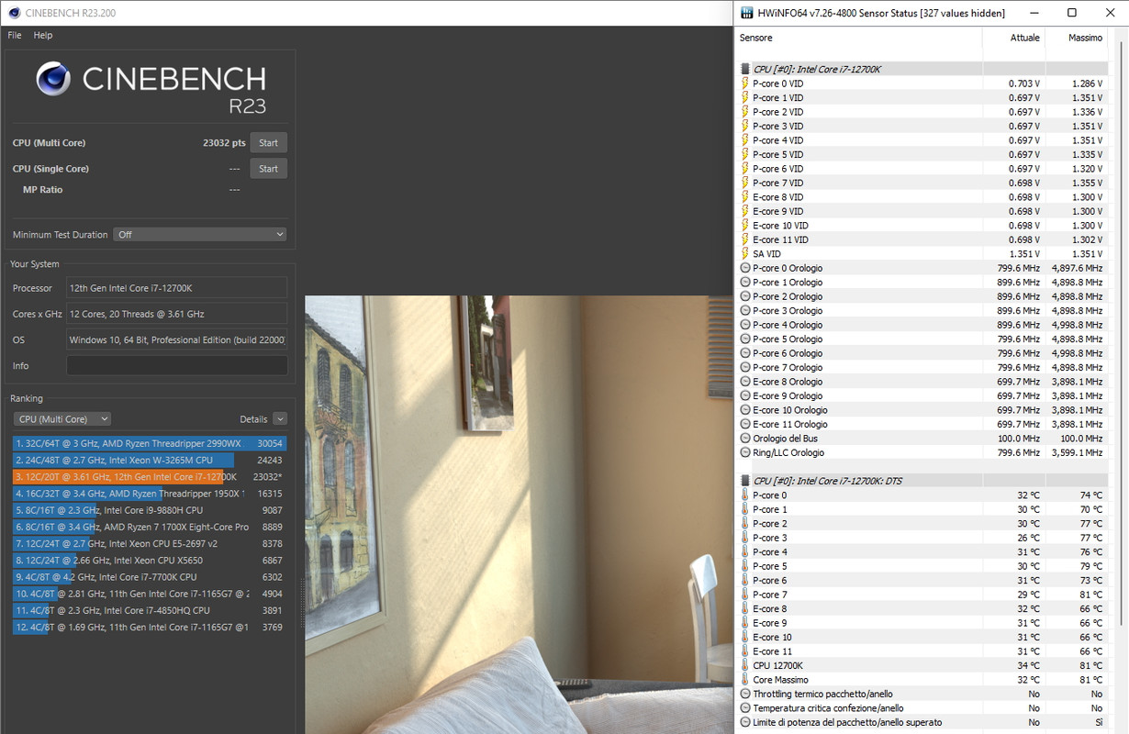Viewport: 1129px width, 734px height.
Task: Open the File menu in Cinebench
Action: [15, 35]
